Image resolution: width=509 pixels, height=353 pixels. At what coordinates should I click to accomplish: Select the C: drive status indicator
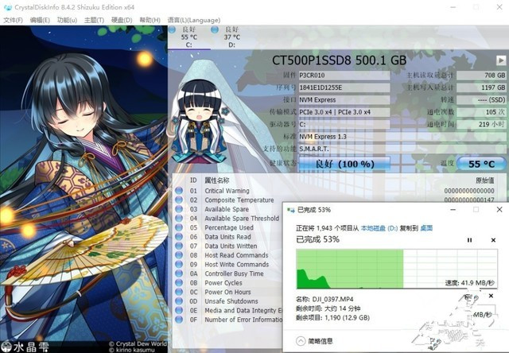point(188,37)
